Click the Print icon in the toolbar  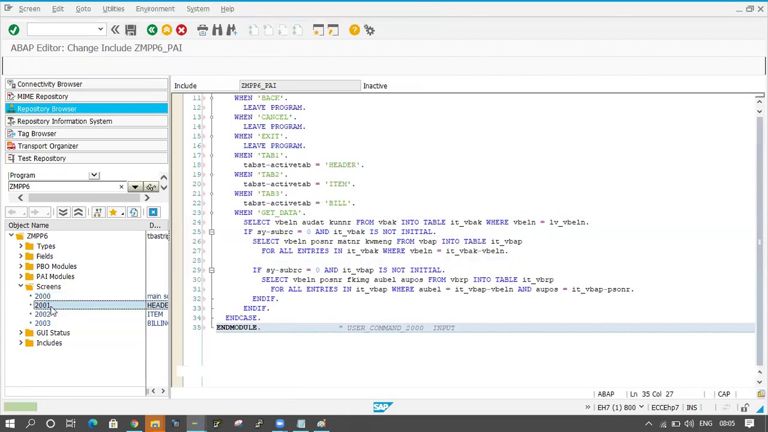(202, 30)
